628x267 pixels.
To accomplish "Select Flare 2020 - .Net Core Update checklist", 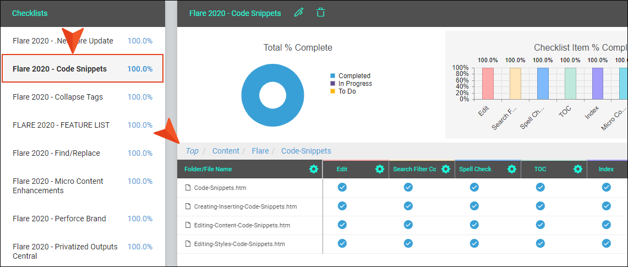I will click(83, 41).
